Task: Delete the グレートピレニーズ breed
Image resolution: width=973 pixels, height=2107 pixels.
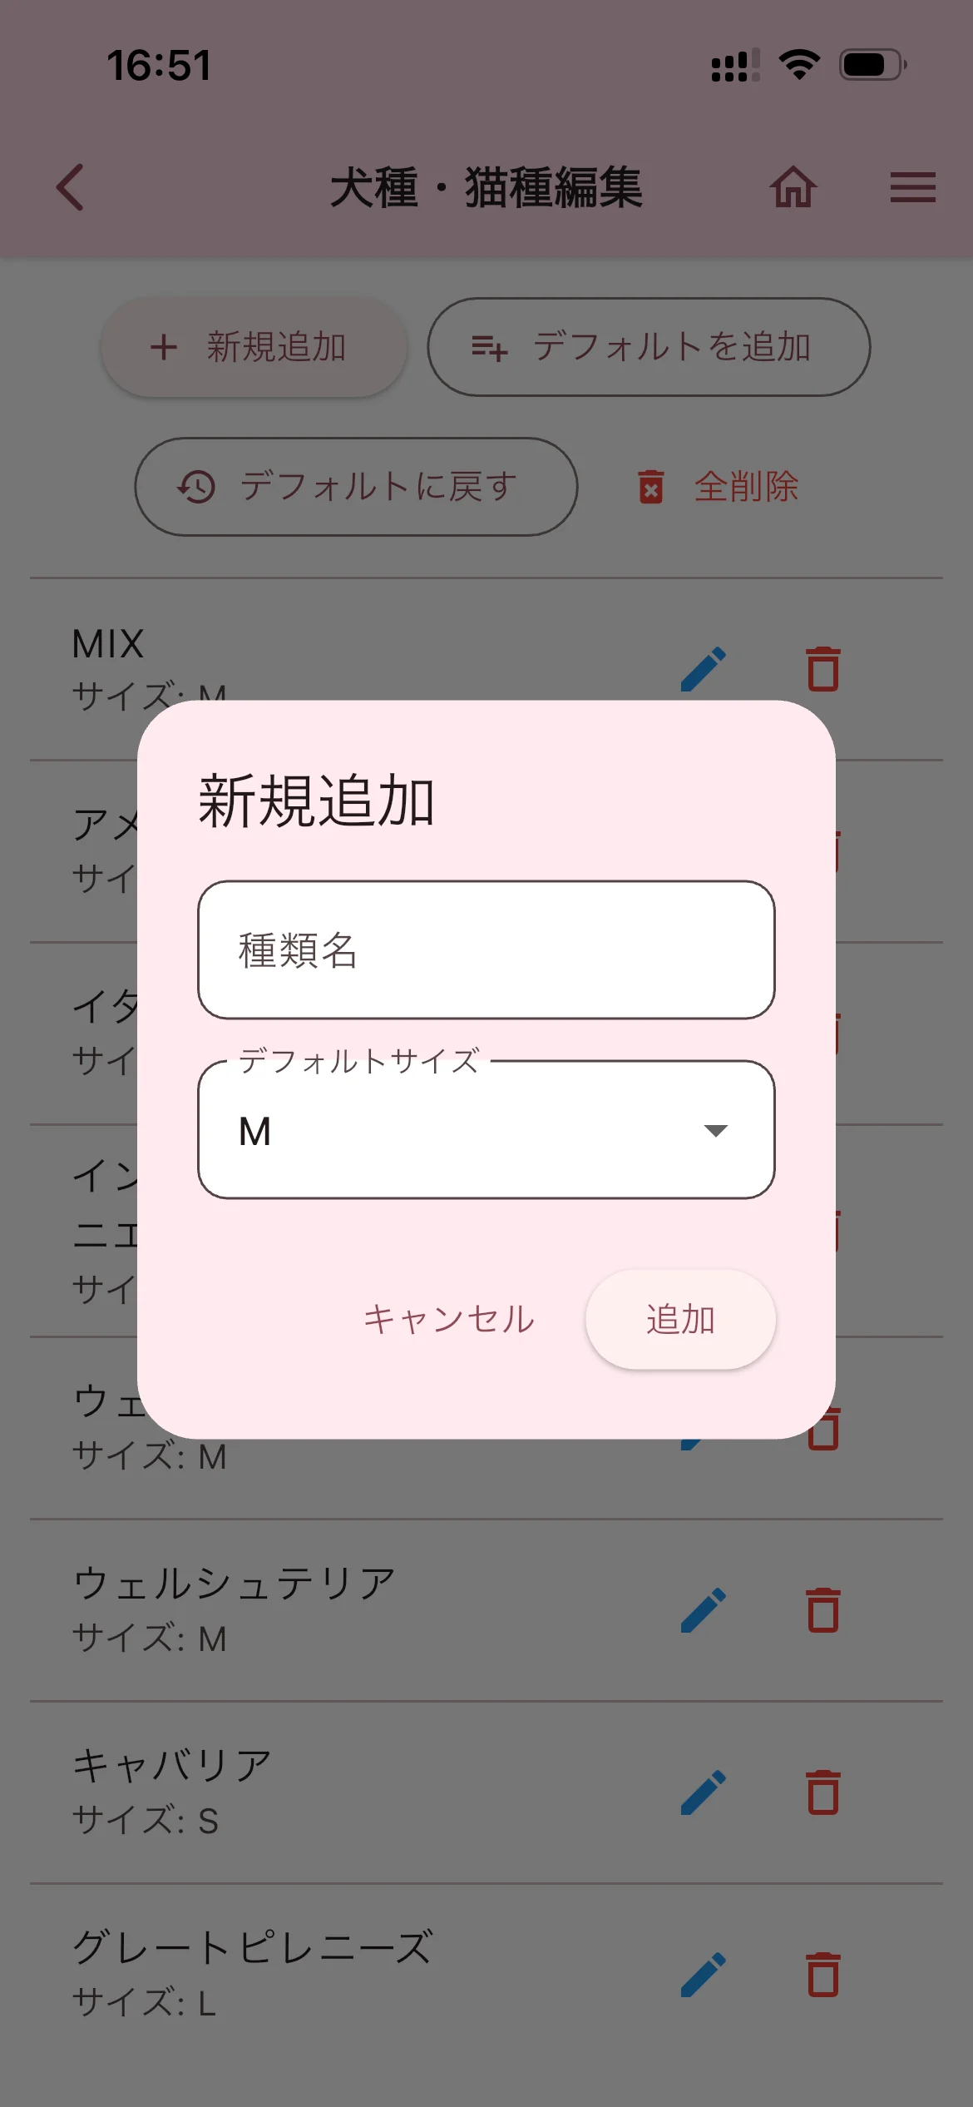Action: click(x=823, y=1975)
